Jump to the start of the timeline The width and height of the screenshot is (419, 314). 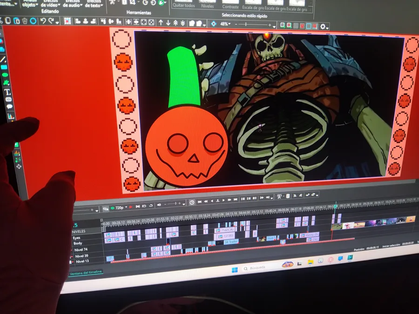coord(200,201)
